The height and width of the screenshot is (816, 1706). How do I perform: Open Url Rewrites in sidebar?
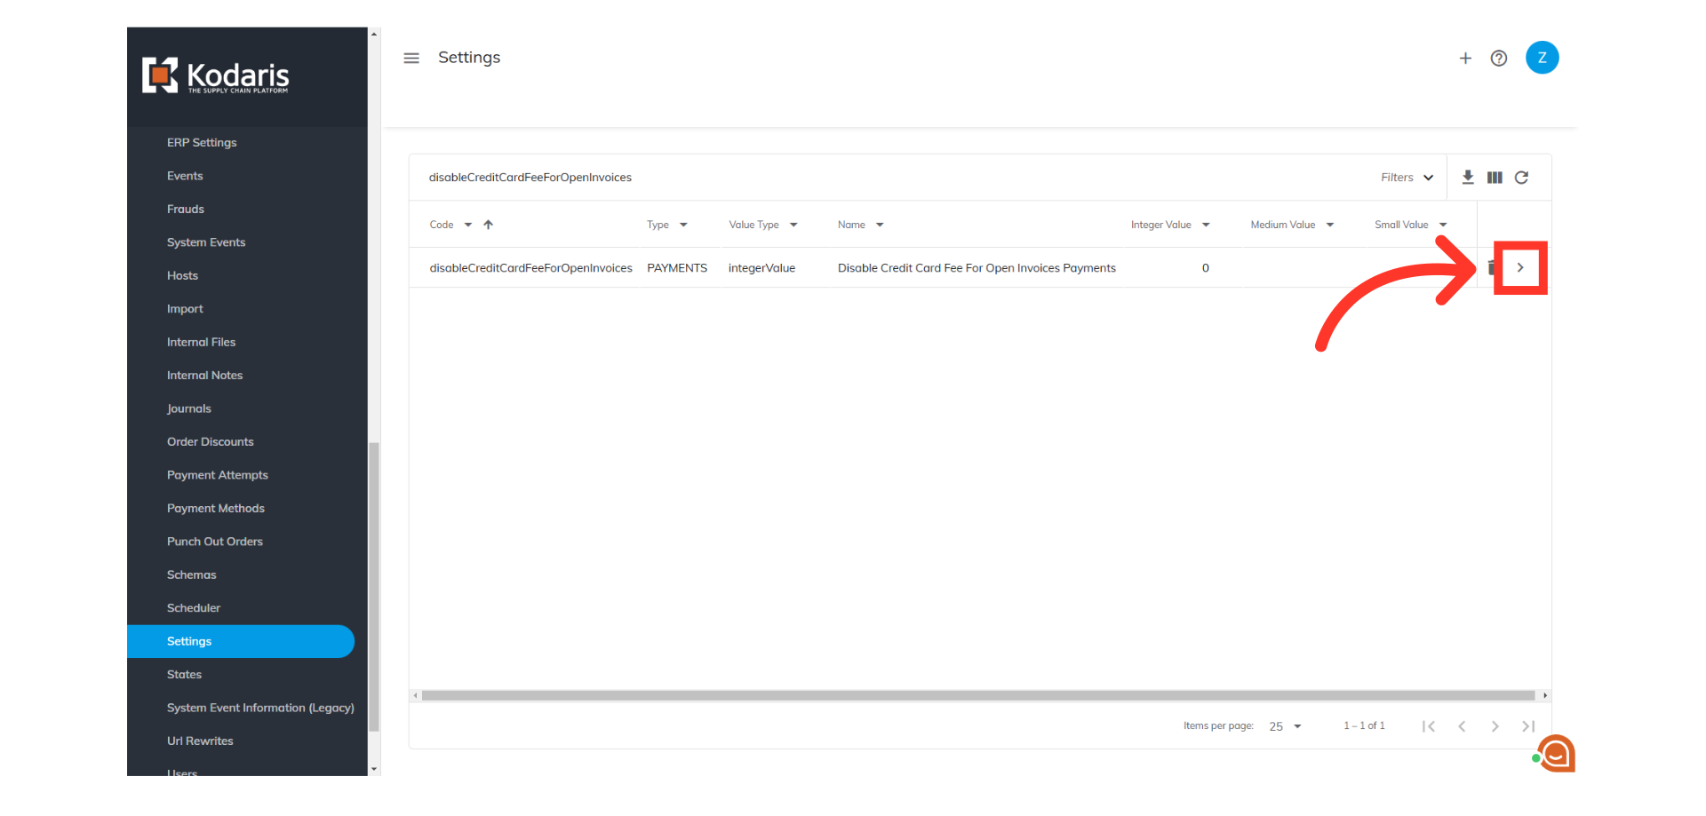point(200,741)
